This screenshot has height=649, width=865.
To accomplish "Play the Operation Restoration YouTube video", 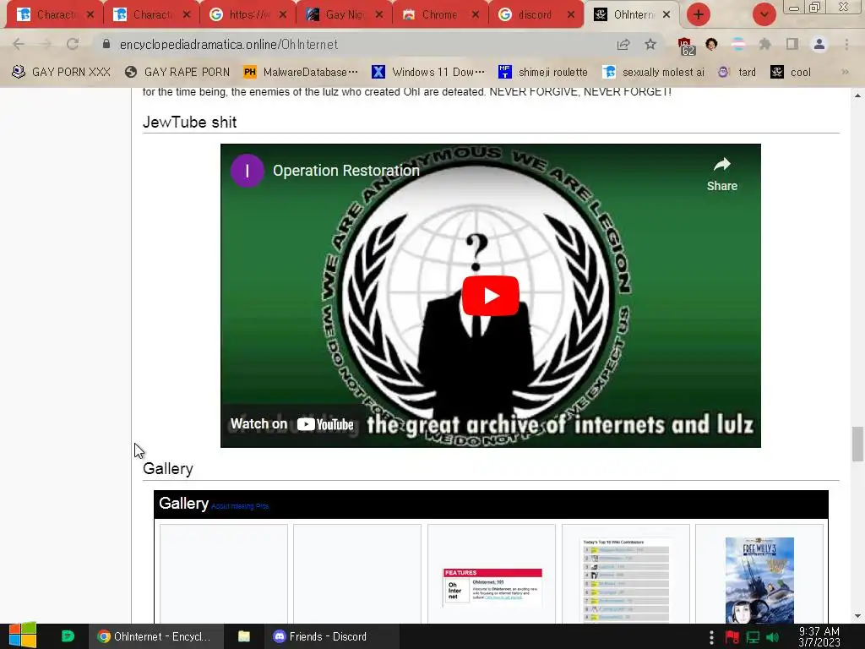I will (490, 296).
